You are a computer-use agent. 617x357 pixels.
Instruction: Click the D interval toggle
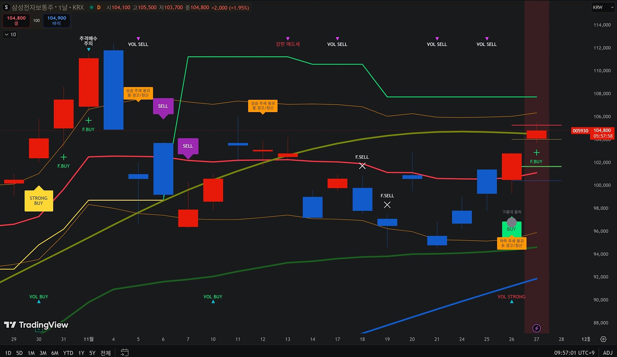[99, 7]
